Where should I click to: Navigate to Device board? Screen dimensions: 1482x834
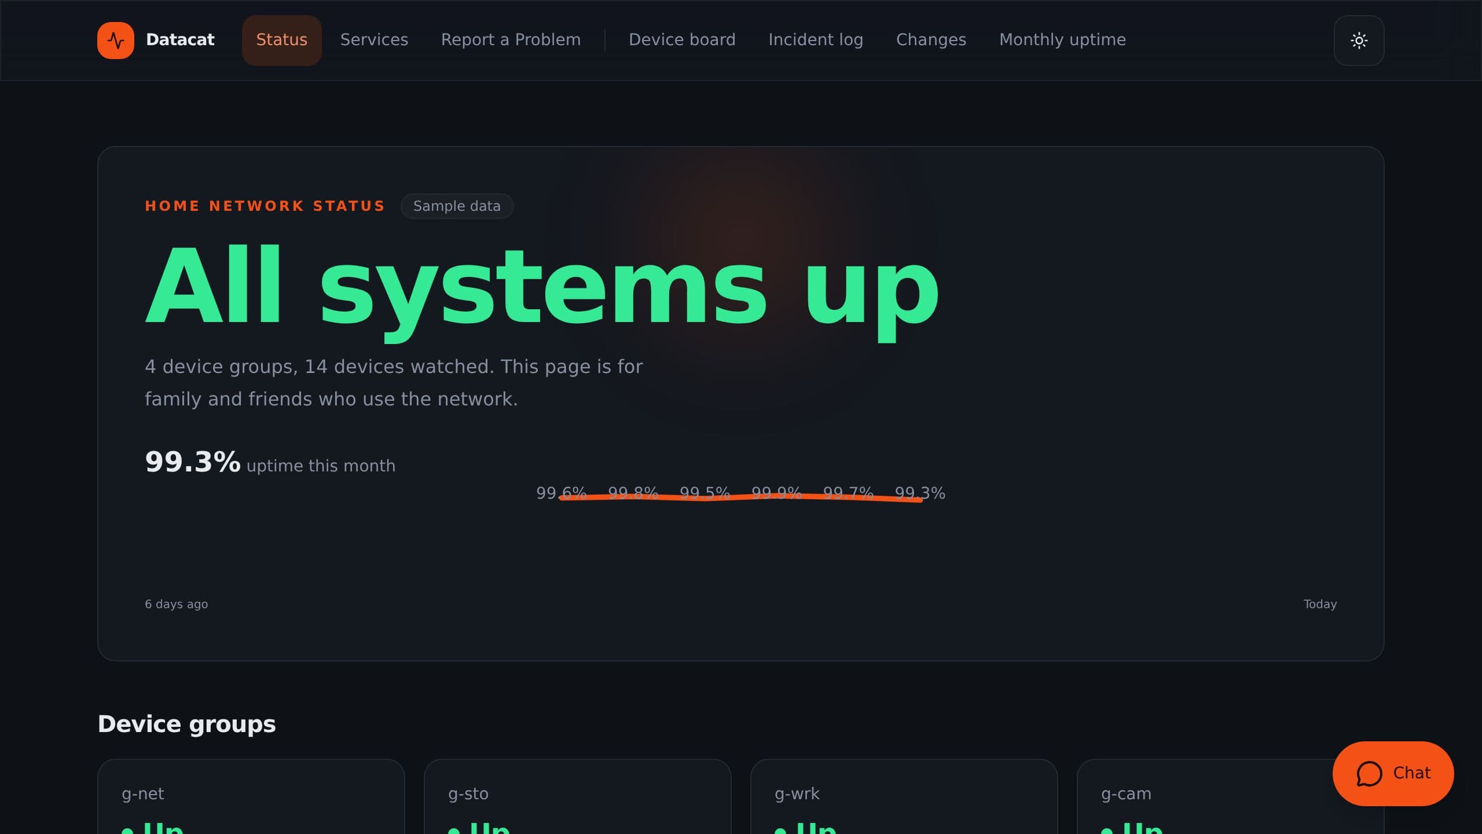click(682, 40)
